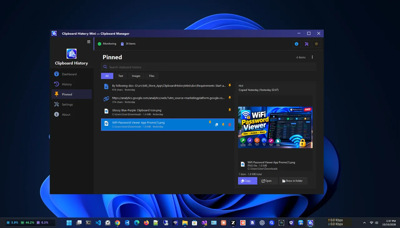This screenshot has width=400, height=228.
Task: Switch to the Images filter tab
Action: pyautogui.click(x=136, y=76)
